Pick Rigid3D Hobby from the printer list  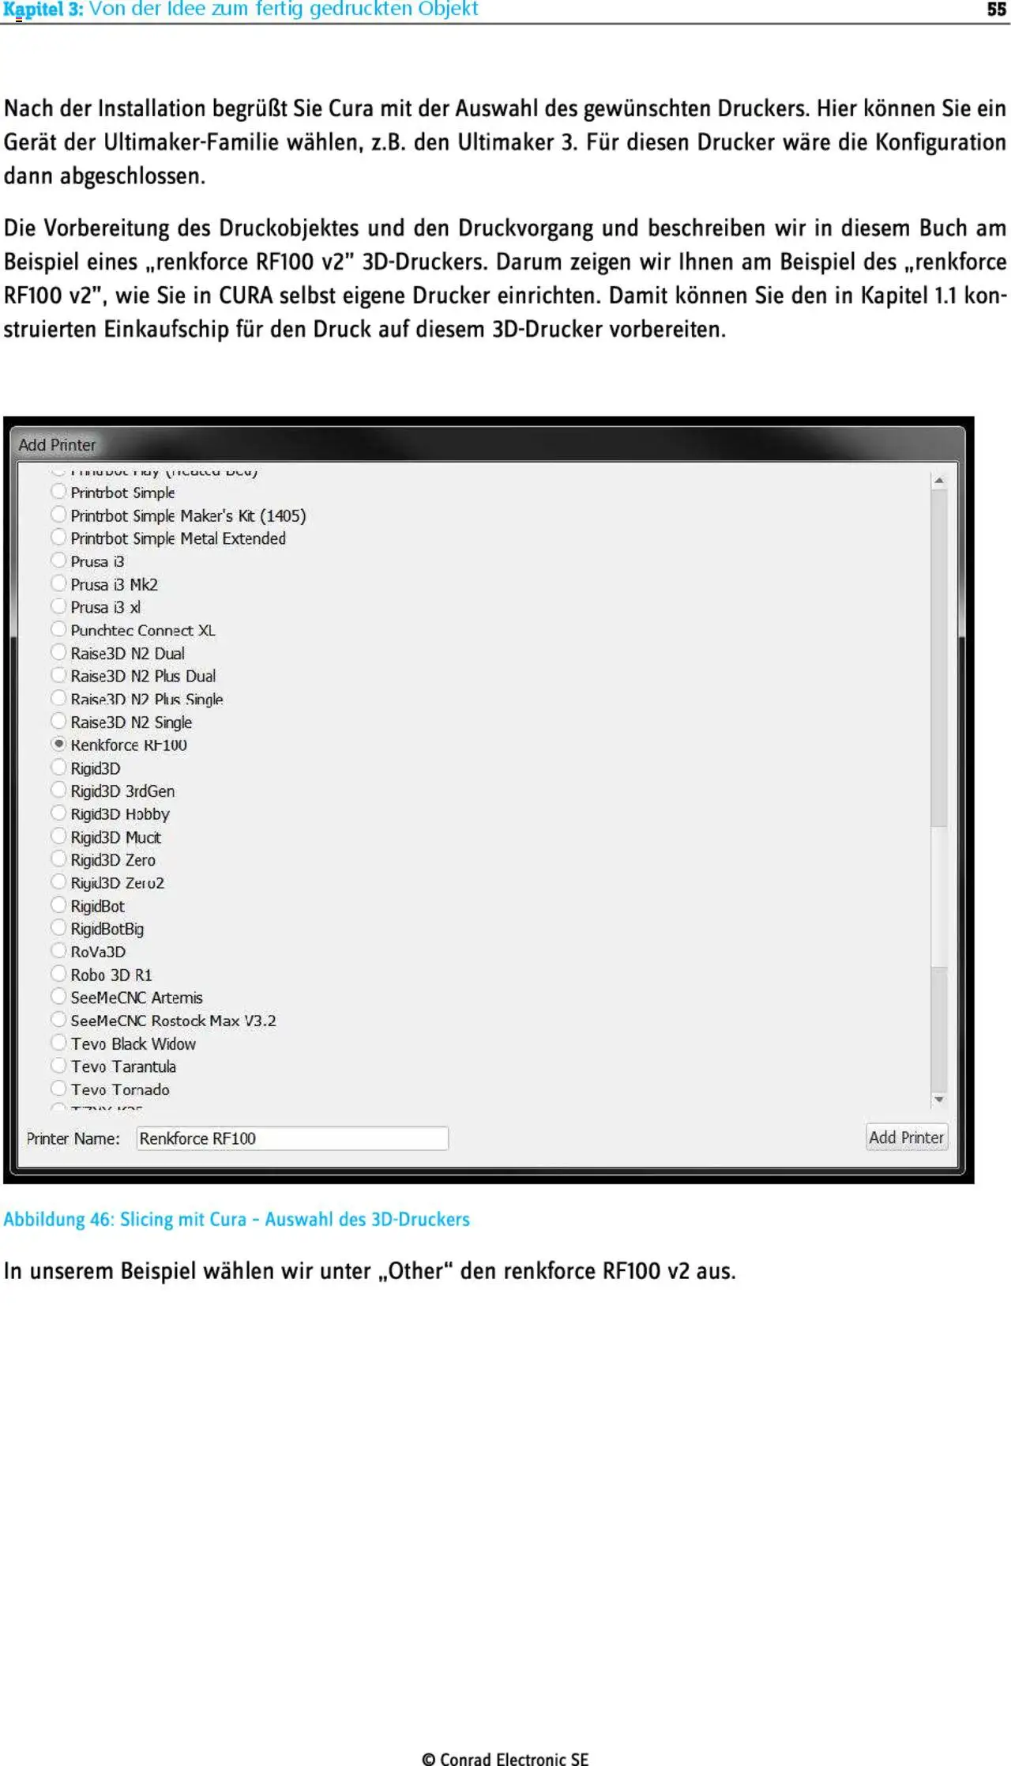click(x=58, y=813)
